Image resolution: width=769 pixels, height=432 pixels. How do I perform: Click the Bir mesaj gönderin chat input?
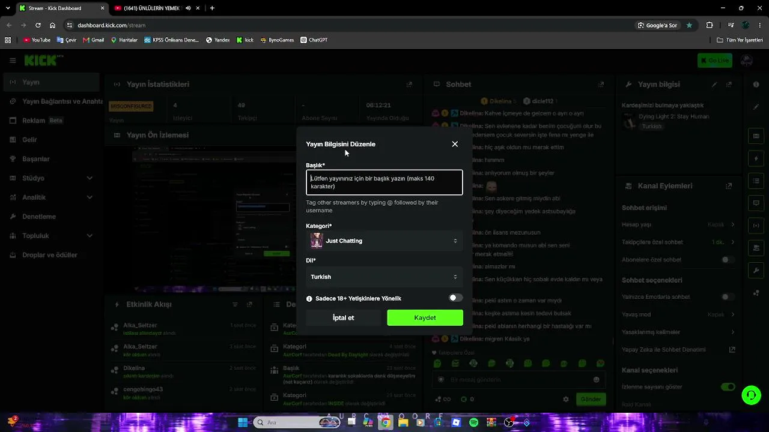518,380
